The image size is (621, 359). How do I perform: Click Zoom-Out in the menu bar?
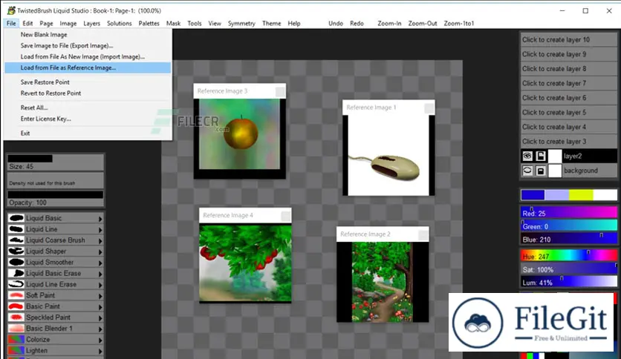pos(423,23)
